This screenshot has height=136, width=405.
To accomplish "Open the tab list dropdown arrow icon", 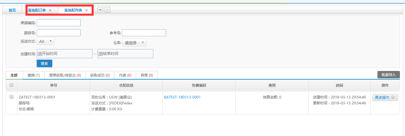I will [101, 10].
